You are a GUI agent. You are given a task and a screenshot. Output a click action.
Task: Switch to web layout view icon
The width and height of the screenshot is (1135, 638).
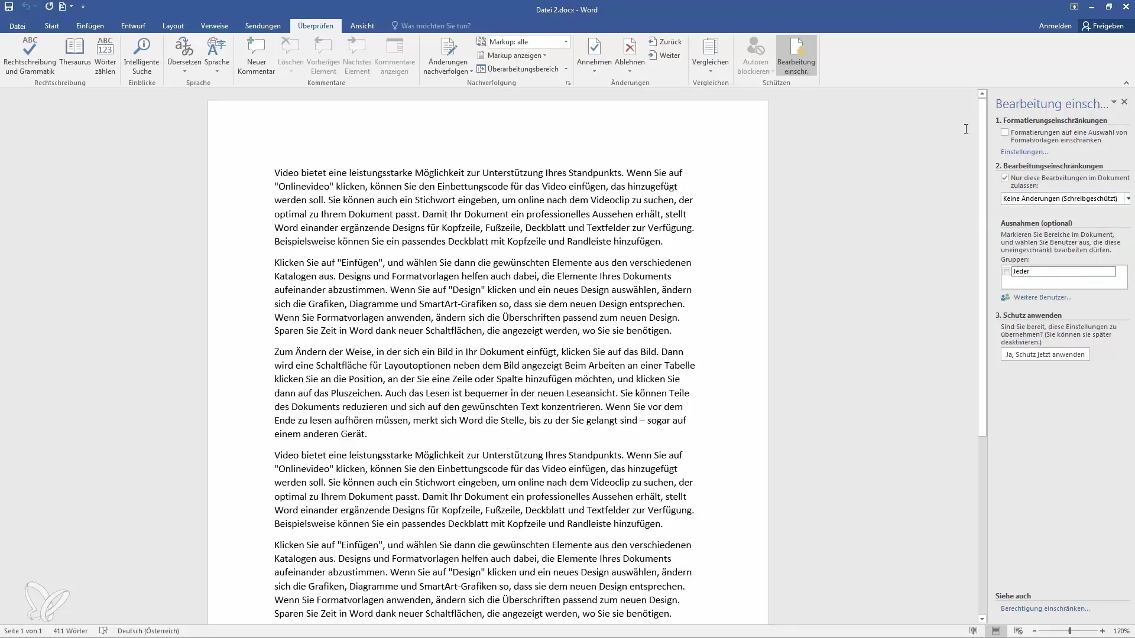point(1018,631)
